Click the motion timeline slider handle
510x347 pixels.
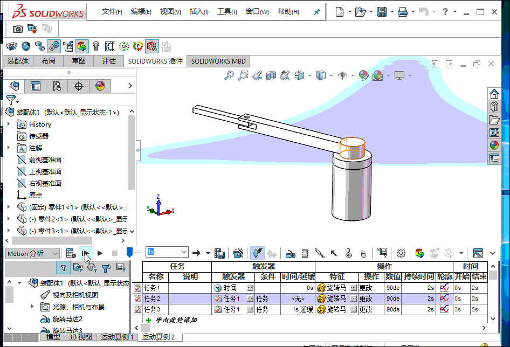tap(129, 252)
